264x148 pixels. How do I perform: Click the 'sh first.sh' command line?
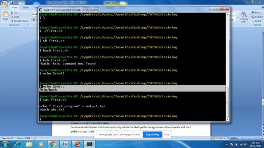pyautogui.click(x=52, y=41)
